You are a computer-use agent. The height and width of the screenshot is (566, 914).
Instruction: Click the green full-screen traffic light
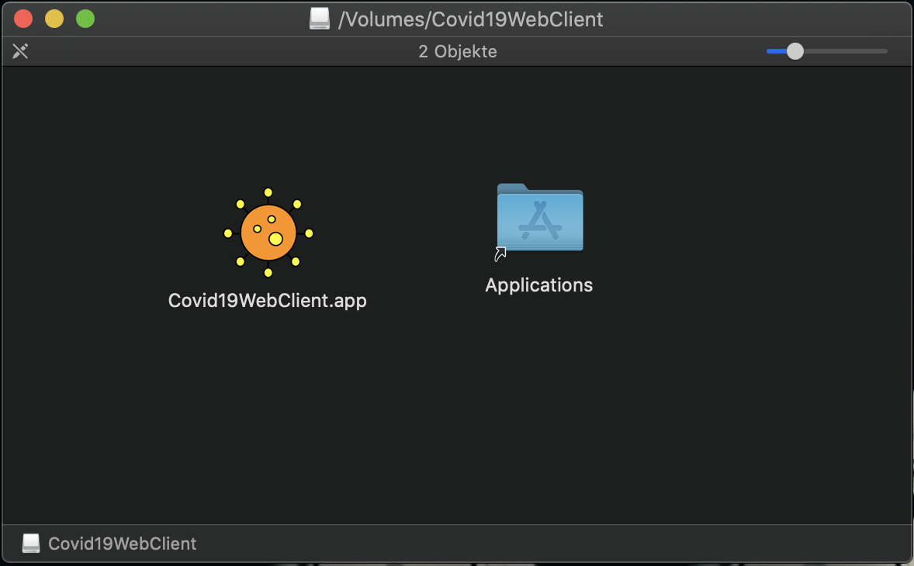pos(85,18)
